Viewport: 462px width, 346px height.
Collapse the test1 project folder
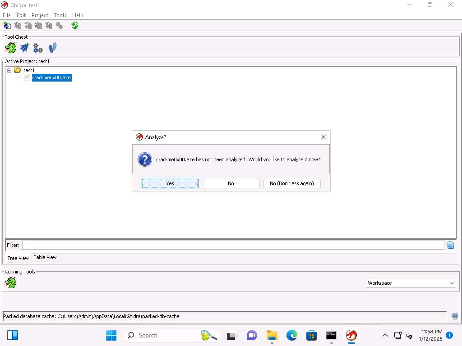coord(9,70)
